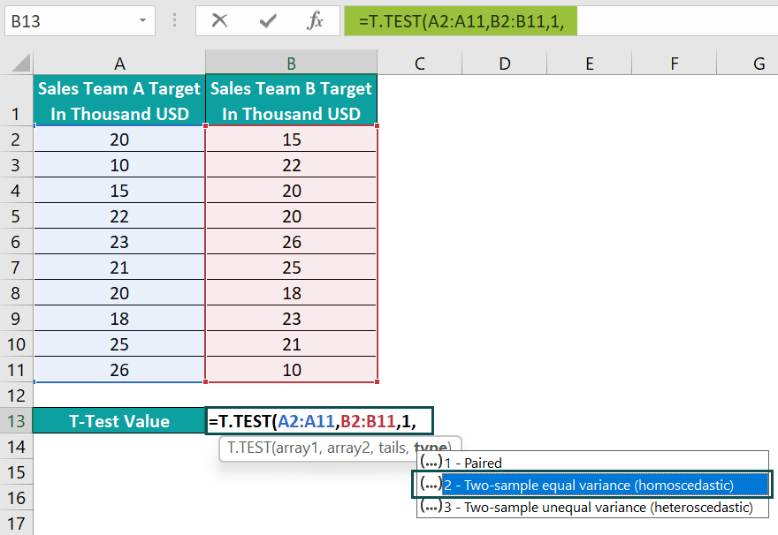Click the ellipsis icon on the highlighted option
The height and width of the screenshot is (535, 778).
(432, 484)
